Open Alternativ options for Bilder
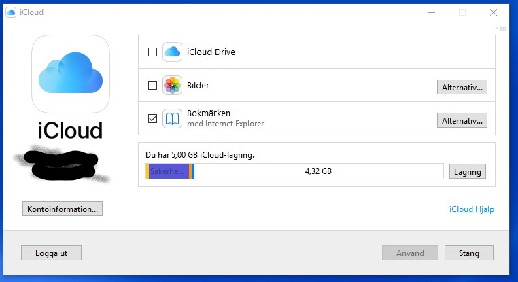This screenshot has width=518, height=282. (462, 87)
